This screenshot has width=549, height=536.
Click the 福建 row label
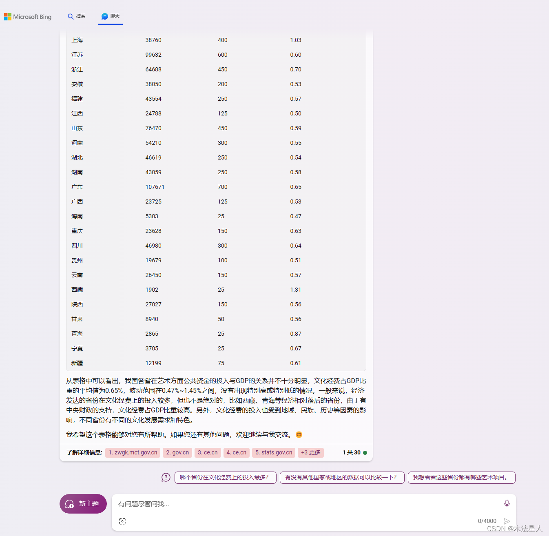77,99
